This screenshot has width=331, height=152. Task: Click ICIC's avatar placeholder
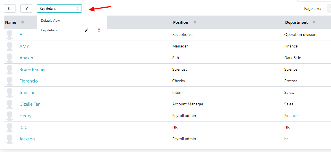pyautogui.click(x=10, y=127)
